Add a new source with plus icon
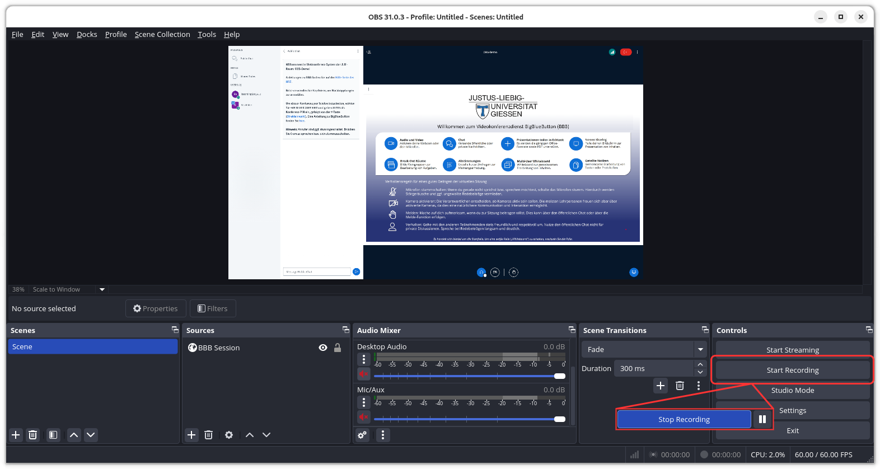The image size is (880, 469). click(191, 435)
